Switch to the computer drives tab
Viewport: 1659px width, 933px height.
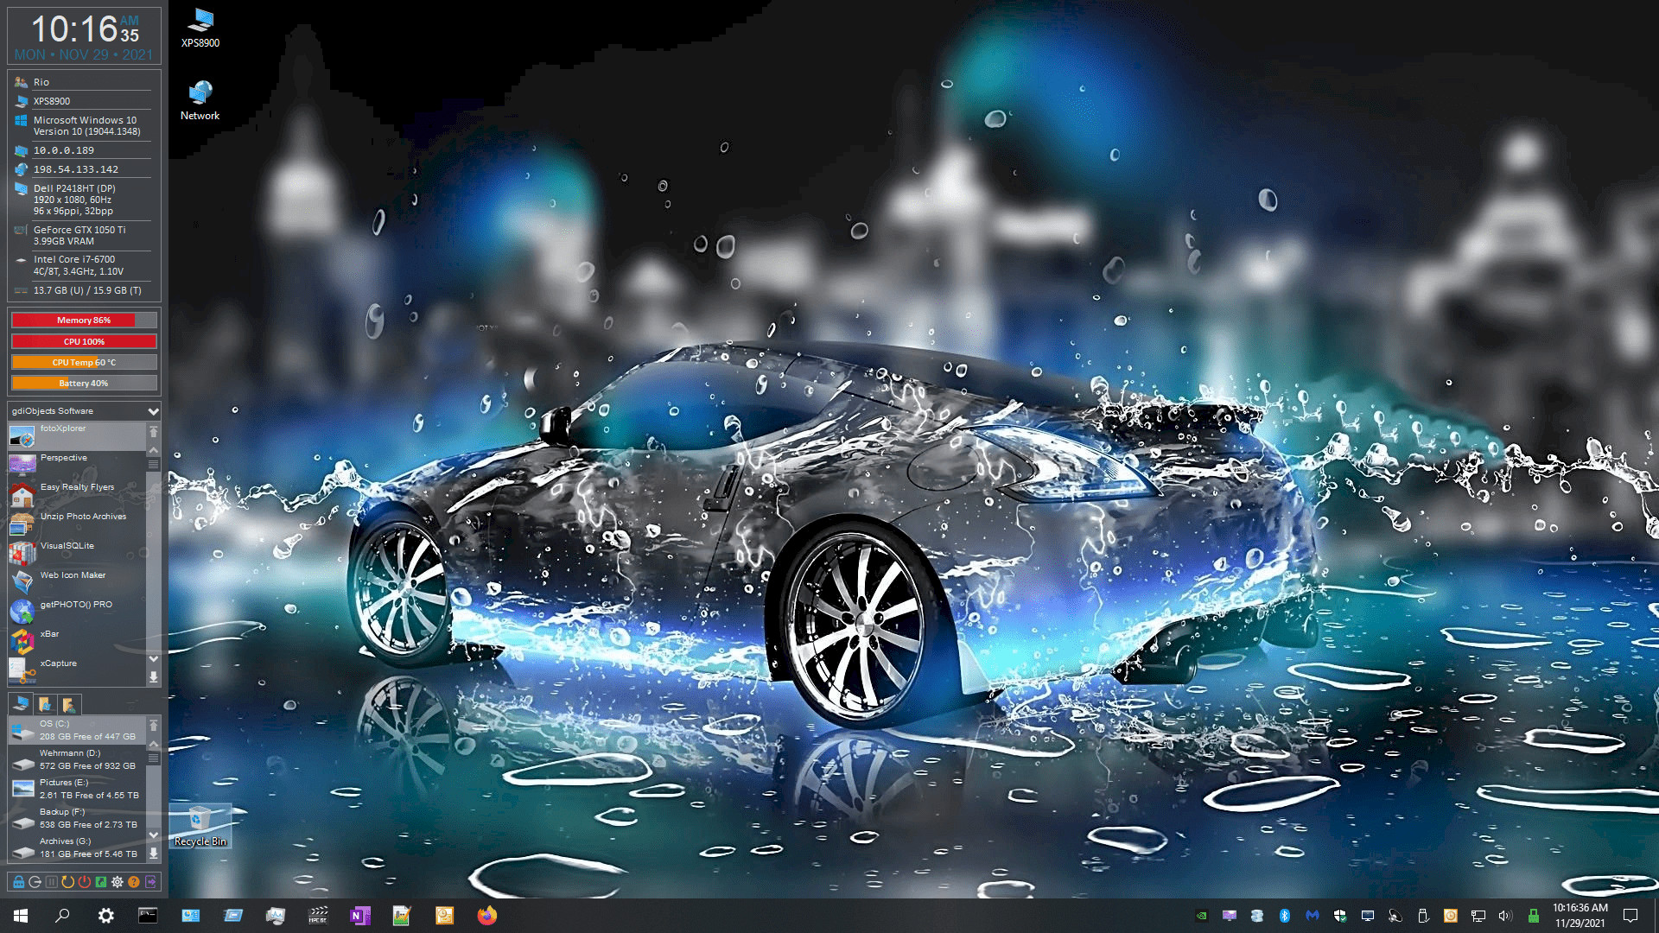(x=22, y=704)
